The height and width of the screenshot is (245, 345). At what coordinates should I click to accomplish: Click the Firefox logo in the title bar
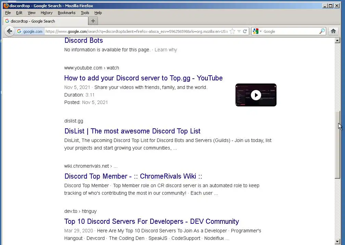pyautogui.click(x=6, y=5)
